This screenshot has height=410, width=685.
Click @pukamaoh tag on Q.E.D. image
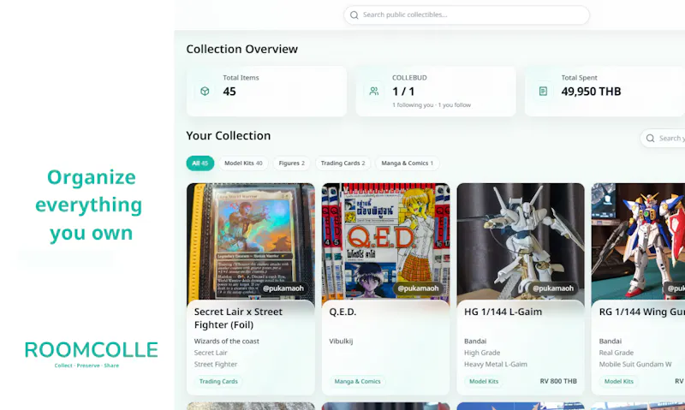[418, 288]
